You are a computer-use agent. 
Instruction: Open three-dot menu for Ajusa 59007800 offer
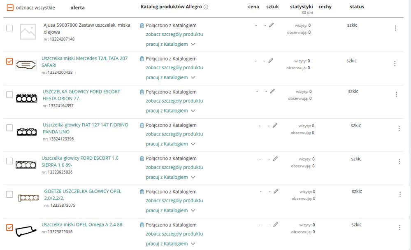[x=395, y=28]
